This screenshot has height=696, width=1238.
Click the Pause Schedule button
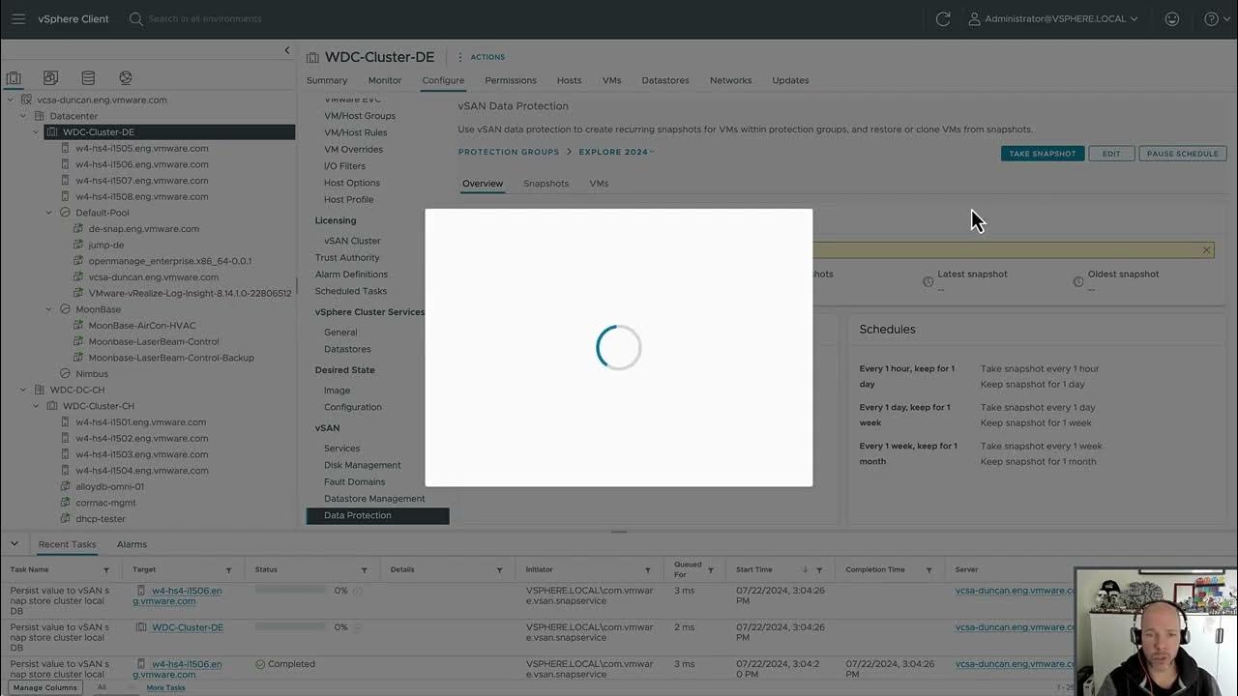tap(1183, 154)
